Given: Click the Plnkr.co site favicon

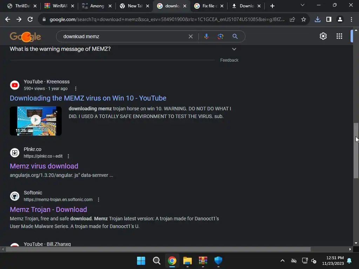Looking at the screenshot, I should (15, 153).
